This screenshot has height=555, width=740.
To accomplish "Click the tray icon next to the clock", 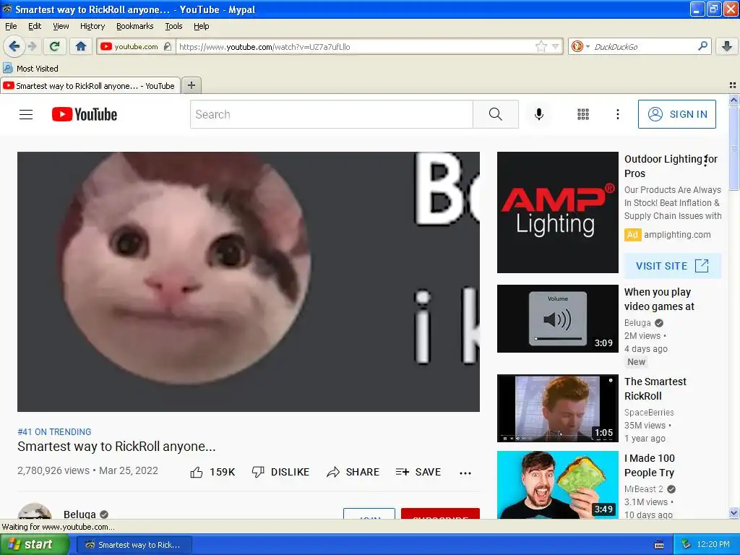I will tap(687, 545).
